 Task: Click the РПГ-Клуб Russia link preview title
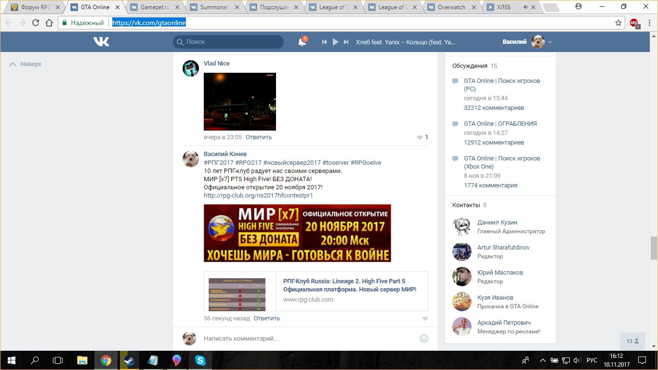(350, 285)
